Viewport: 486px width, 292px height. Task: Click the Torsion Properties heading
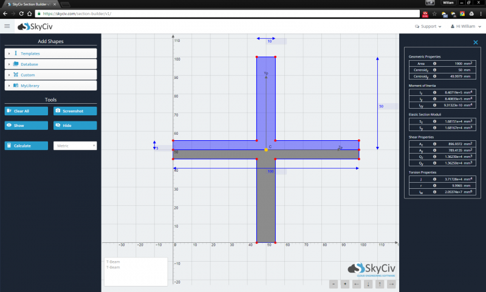[422, 172]
